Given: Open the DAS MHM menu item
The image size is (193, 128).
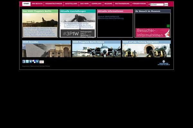Looking at the screenshot, I should coord(84,4).
